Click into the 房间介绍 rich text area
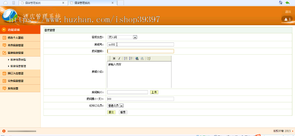This screenshot has height=136, width=295. (x=139, y=75)
